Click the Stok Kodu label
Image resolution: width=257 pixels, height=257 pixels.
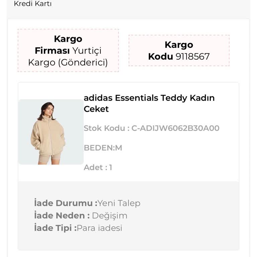[106, 128]
